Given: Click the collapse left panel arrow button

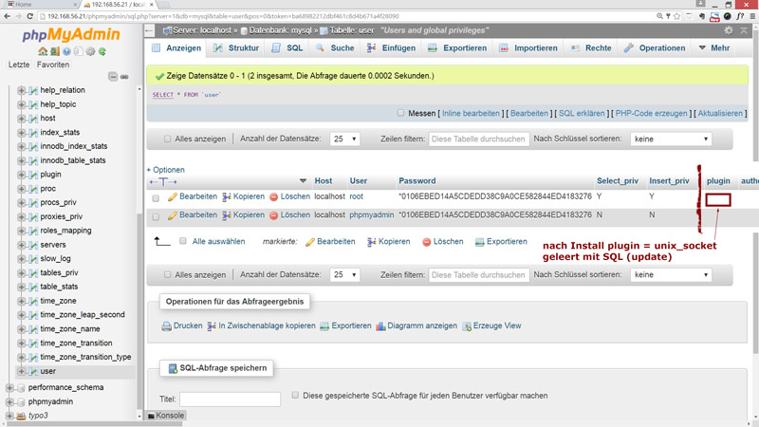Looking at the screenshot, I should (x=150, y=30).
